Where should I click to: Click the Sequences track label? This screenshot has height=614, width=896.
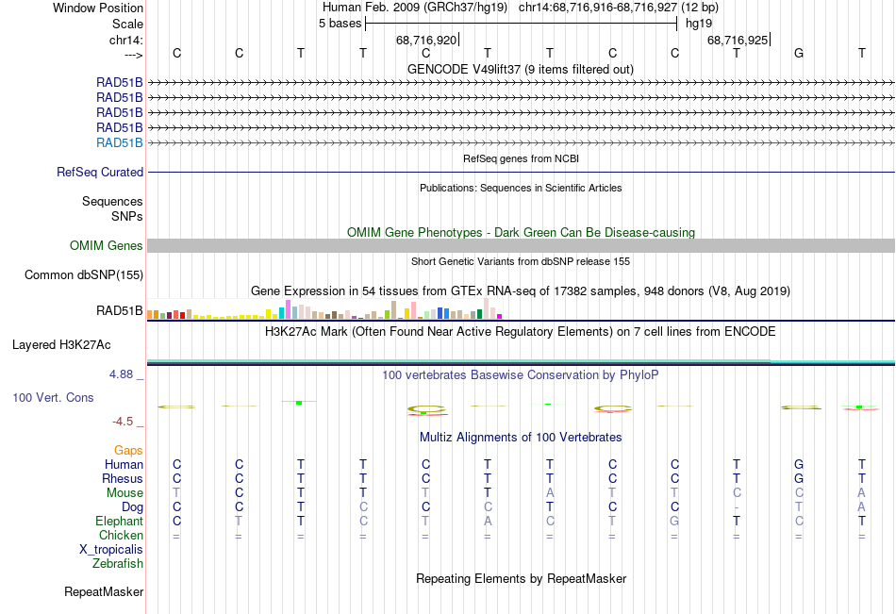[x=112, y=201]
